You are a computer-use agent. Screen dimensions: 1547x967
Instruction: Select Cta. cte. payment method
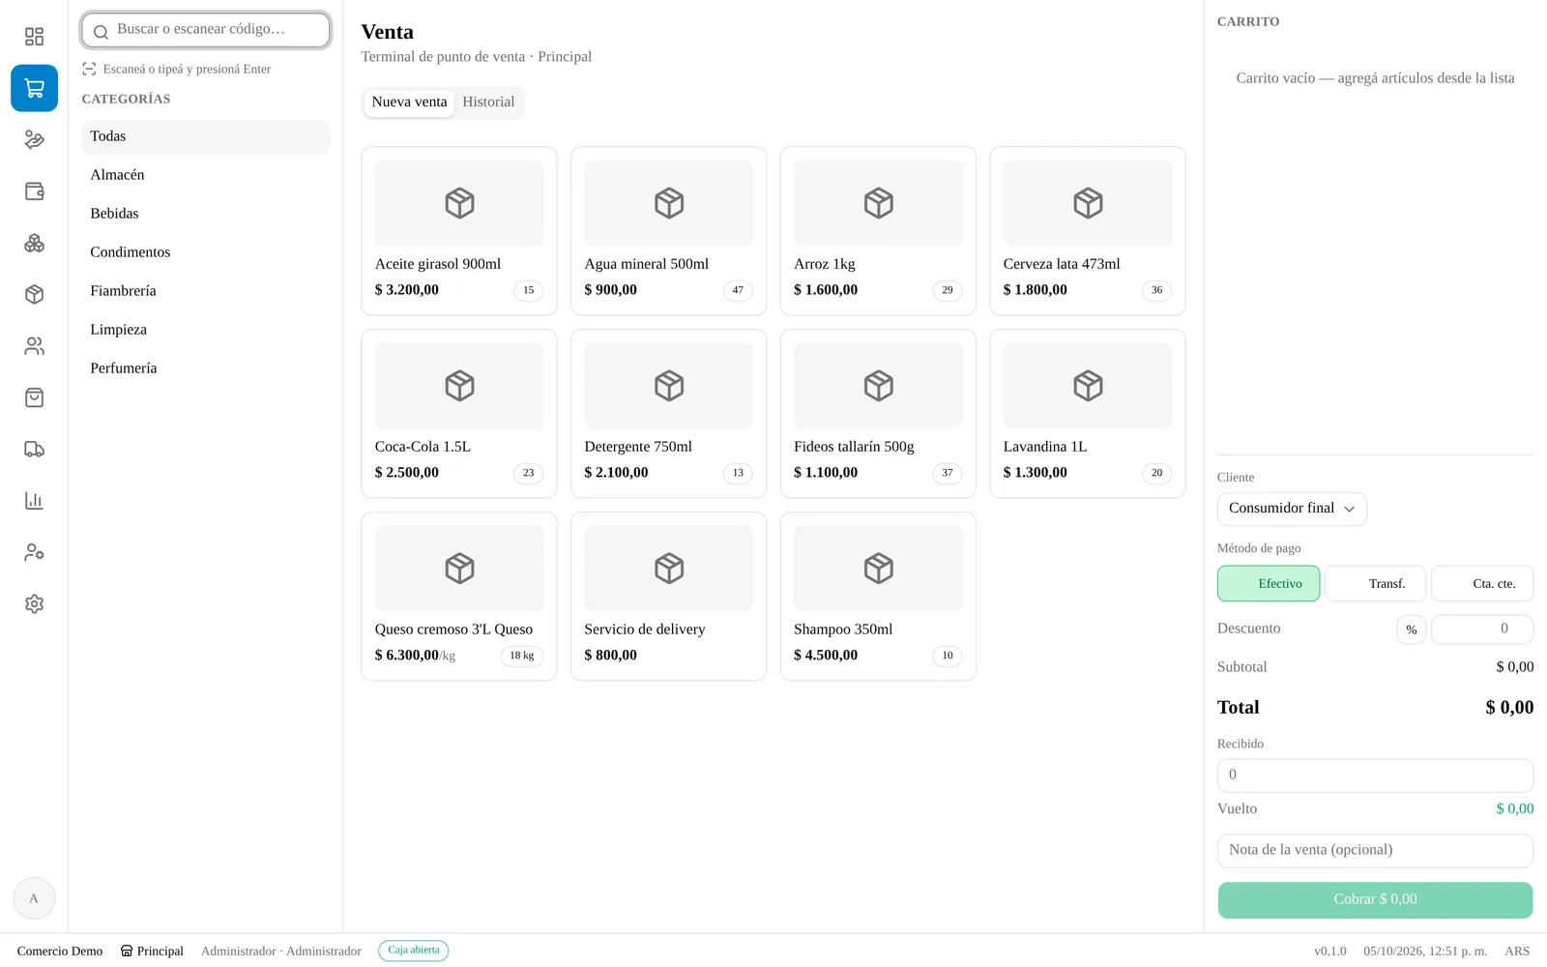(x=1482, y=584)
